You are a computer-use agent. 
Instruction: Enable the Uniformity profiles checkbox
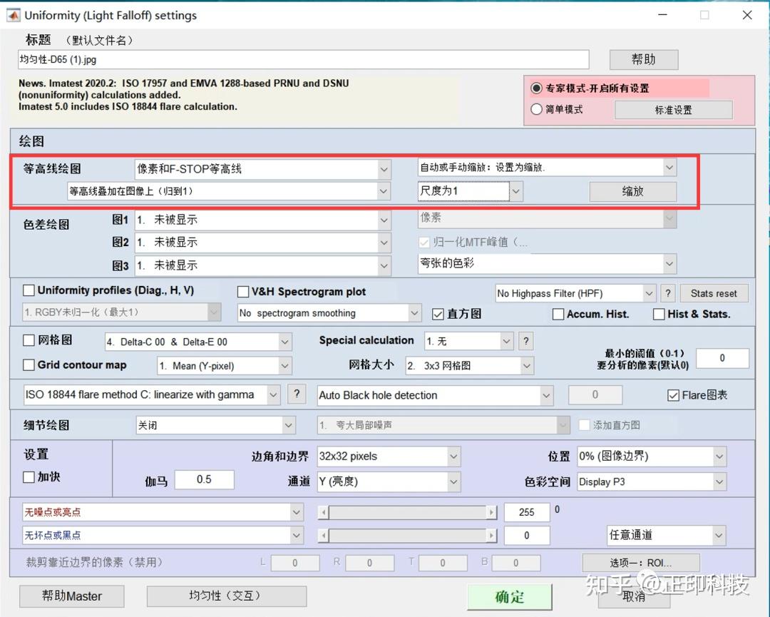[29, 291]
